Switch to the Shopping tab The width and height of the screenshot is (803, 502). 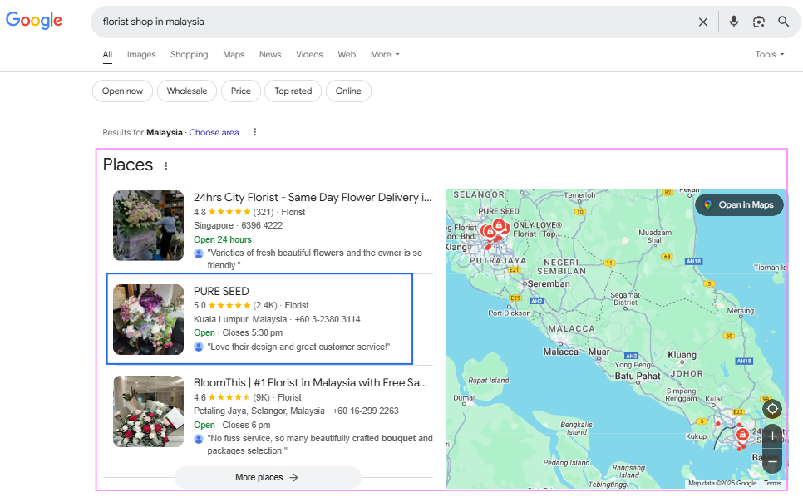(x=190, y=55)
